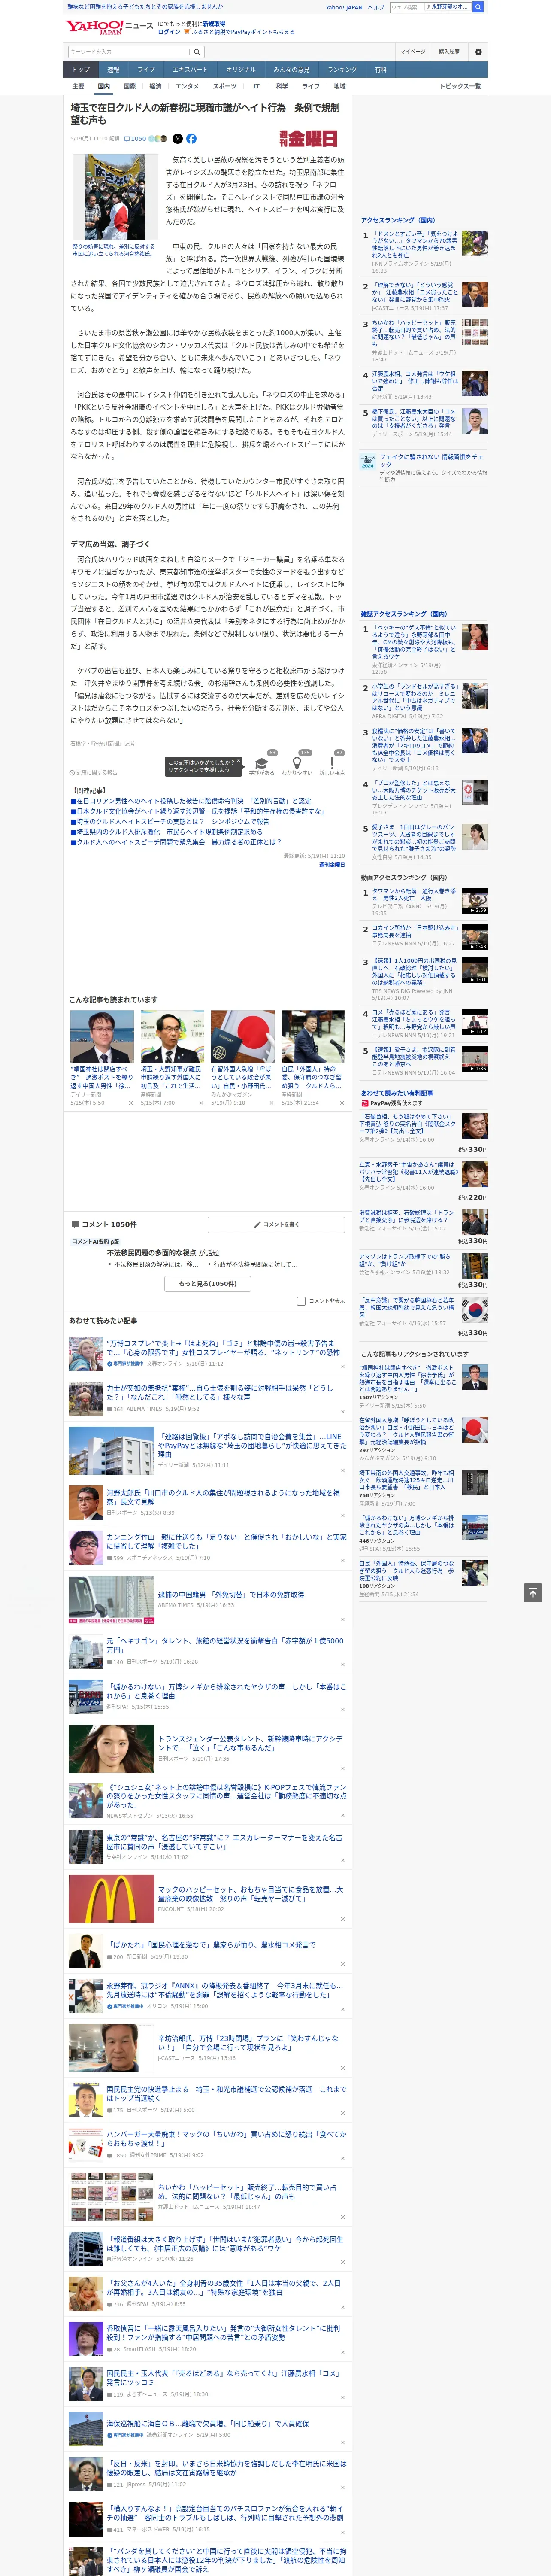Open settings via the gear icon
The image size is (551, 2576).
(478, 52)
